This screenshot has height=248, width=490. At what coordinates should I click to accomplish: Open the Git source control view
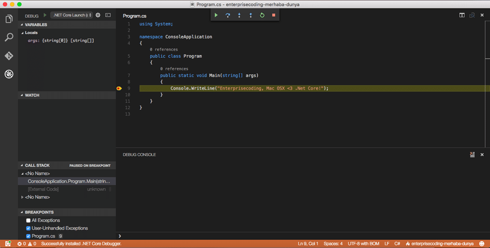click(9, 56)
